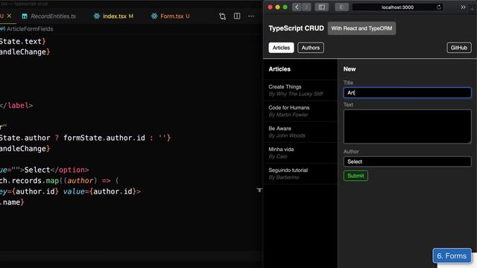The width and height of the screenshot is (477, 268).
Task: Click the yellow minimize window button
Action: pyautogui.click(x=277, y=7)
